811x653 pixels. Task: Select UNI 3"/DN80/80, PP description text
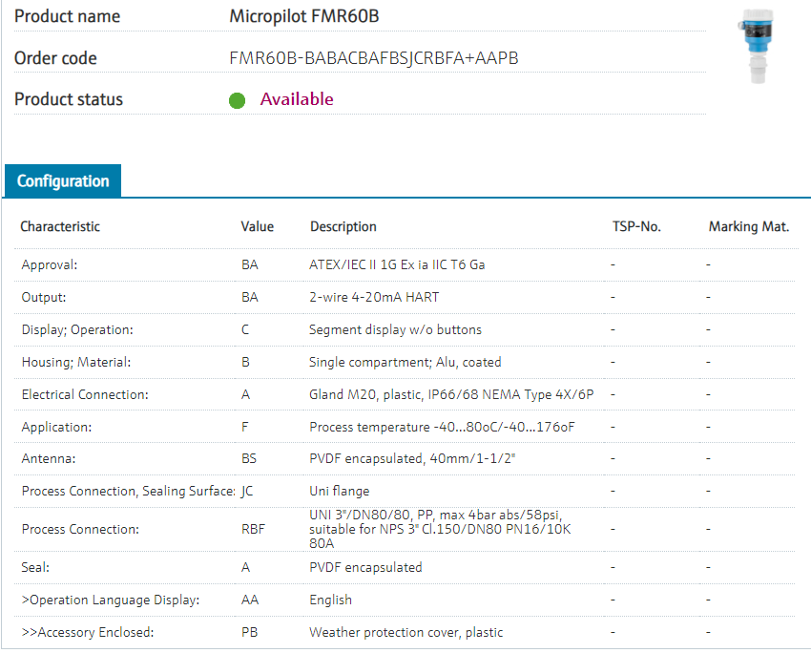[x=440, y=529]
